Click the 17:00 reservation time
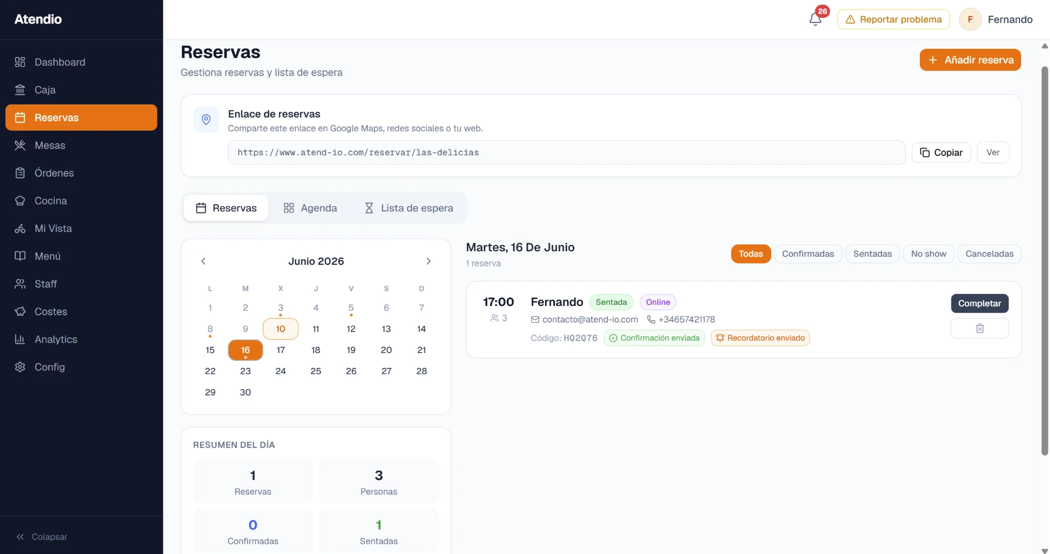Image resolution: width=1050 pixels, height=554 pixels. 498,302
